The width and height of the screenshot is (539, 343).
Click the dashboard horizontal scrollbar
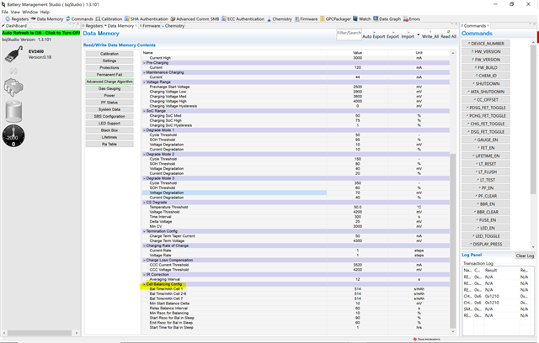pyautogui.click(x=40, y=333)
